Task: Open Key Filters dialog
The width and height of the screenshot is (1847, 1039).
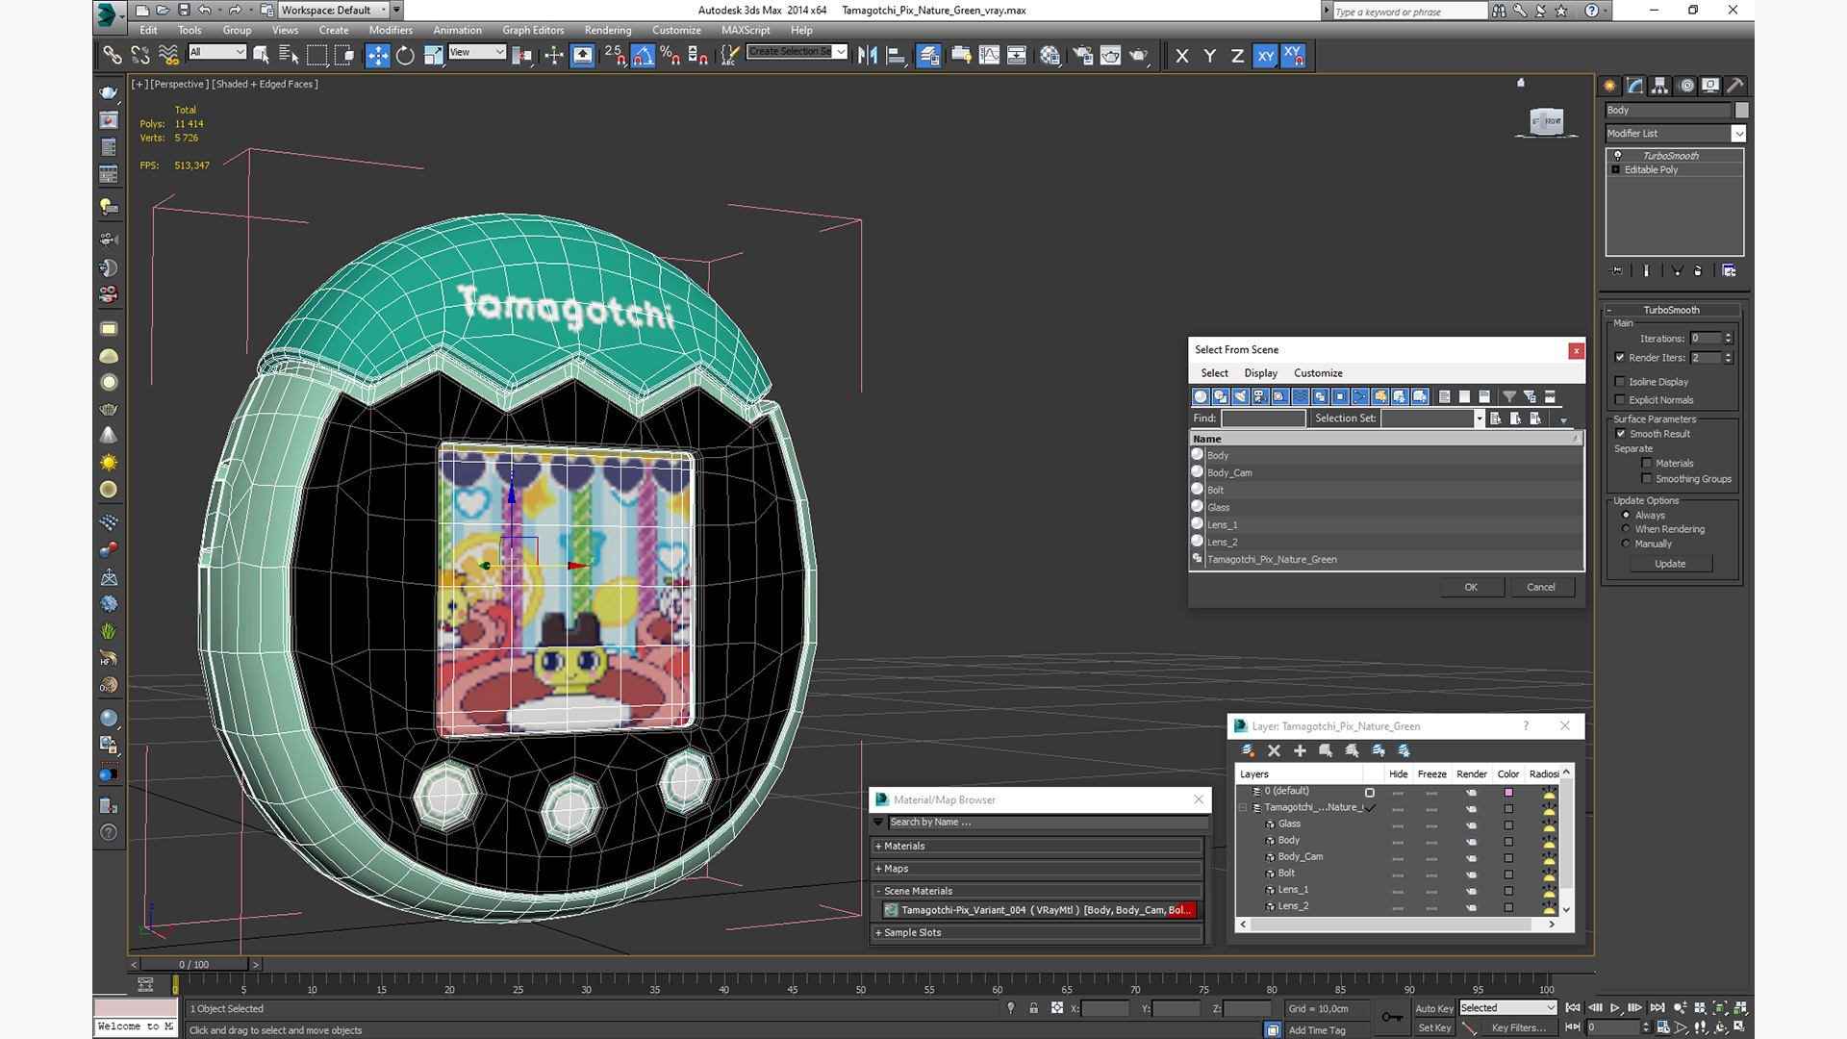Action: [1518, 1027]
